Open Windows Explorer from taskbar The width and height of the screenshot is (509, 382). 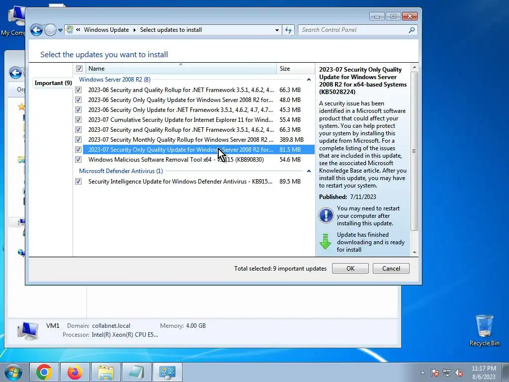106,372
